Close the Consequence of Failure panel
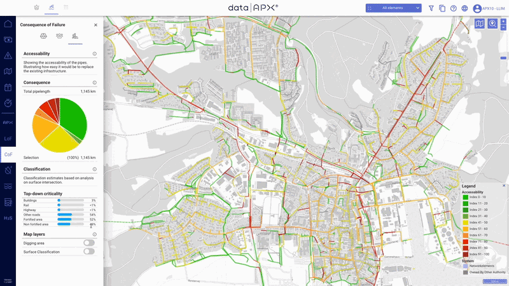The height and width of the screenshot is (286, 509). point(95,25)
